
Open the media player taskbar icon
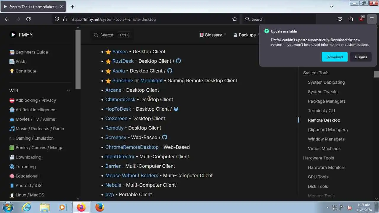point(62,207)
